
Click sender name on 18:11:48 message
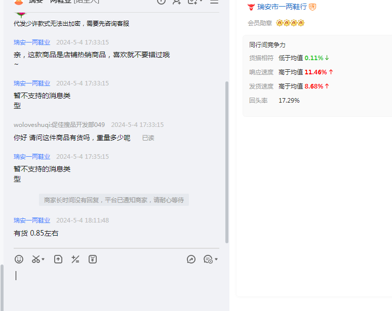tap(32, 220)
